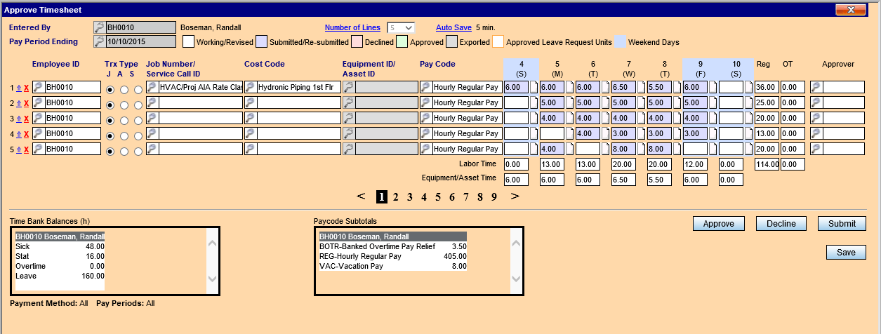Click the Entered By lookup magnifier icon
The image size is (881, 334).
click(99, 28)
